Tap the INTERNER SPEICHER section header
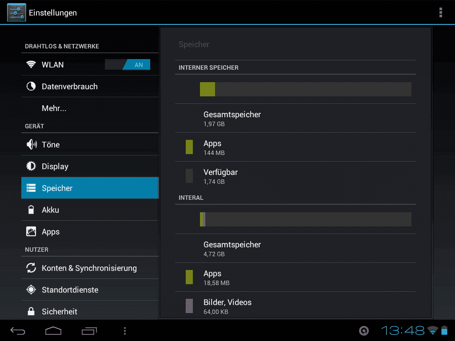 click(x=208, y=67)
